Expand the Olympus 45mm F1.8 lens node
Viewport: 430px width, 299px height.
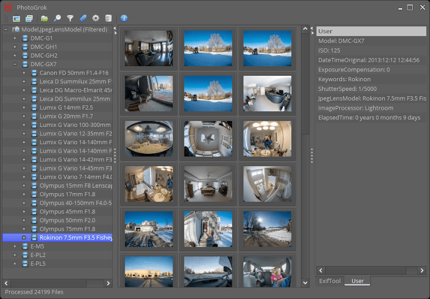click(x=24, y=211)
